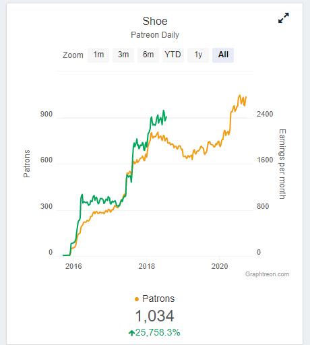Image resolution: width=310 pixels, height=345 pixels.
Task: Set zoom range to 3m
Action: pos(123,55)
